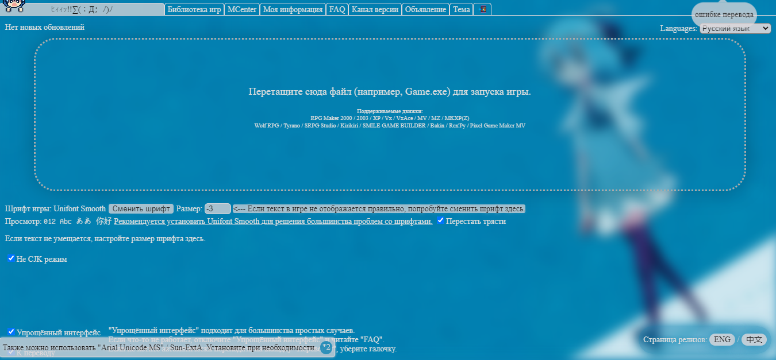Click the hint text about changing font

point(379,208)
